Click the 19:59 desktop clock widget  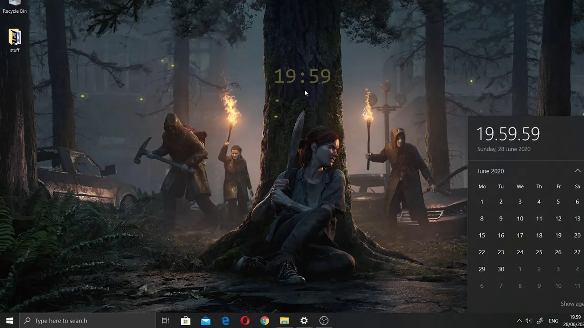click(302, 77)
